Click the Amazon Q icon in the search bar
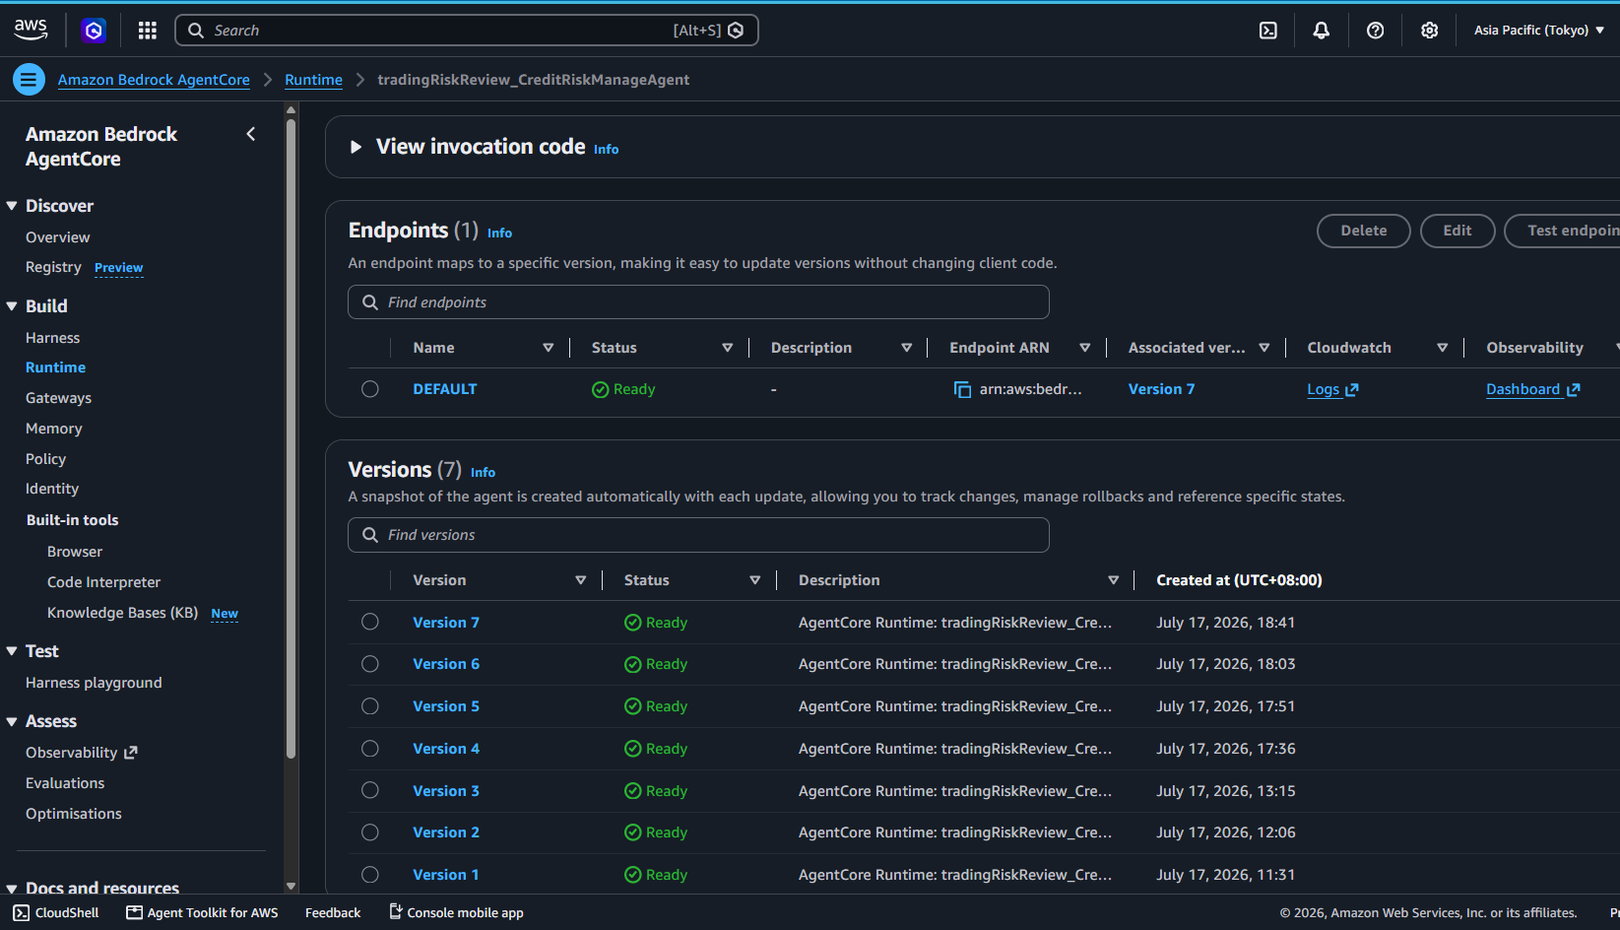 736,31
